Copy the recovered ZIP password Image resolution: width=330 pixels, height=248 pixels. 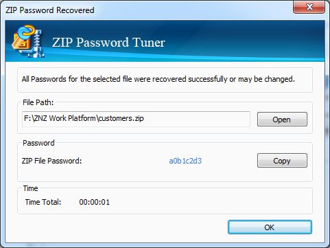[282, 161]
